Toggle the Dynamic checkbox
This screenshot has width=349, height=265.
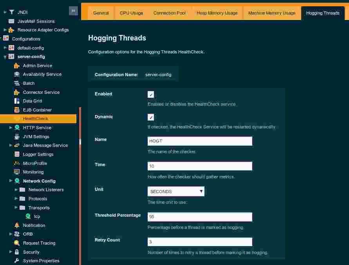click(151, 117)
